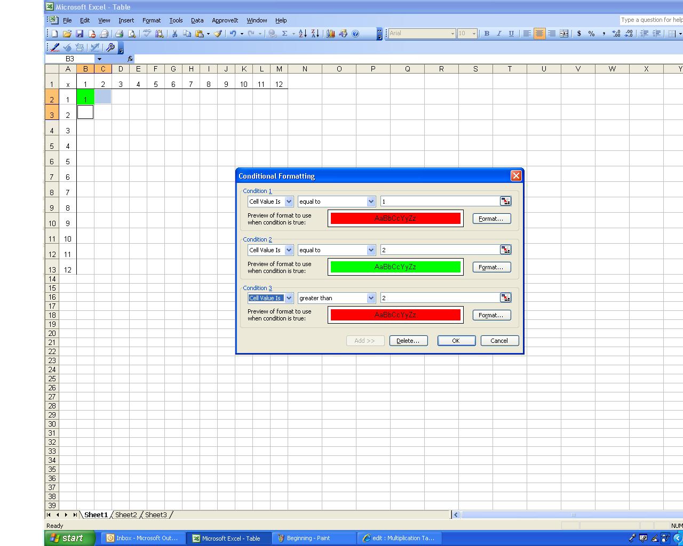This screenshot has width=683, height=546.
Task: Click the Undo arrow icon
Action: pyautogui.click(x=233, y=34)
